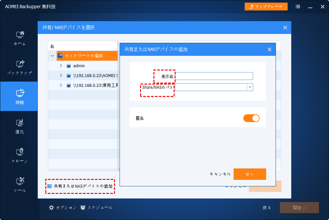Click the globe icon beside admin
329x220 pixels.
69,66
